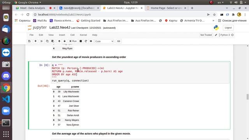The width and height of the screenshot is (249, 140).
Task: Click the Logout button
Action: pyautogui.click(x=228, y=28)
